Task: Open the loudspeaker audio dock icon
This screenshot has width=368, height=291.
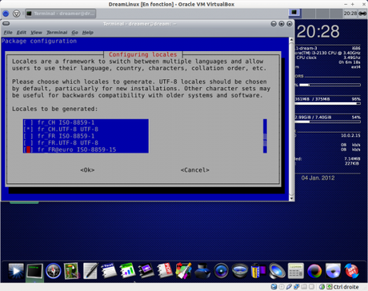Action: point(277,271)
